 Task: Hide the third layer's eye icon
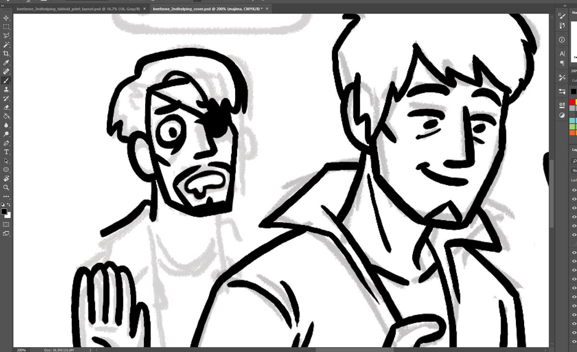click(574, 209)
